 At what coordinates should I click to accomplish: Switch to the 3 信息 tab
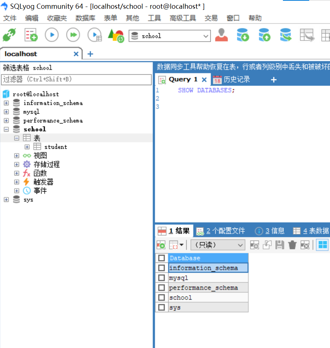click(x=269, y=231)
